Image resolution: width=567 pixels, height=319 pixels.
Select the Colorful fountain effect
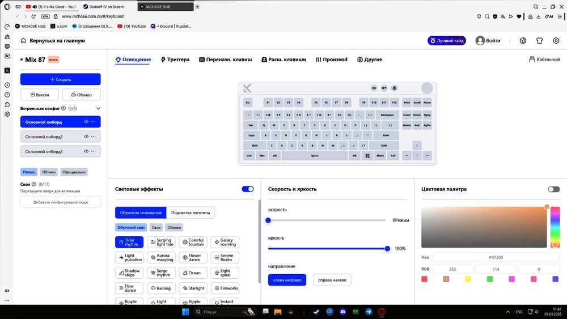pos(193,242)
